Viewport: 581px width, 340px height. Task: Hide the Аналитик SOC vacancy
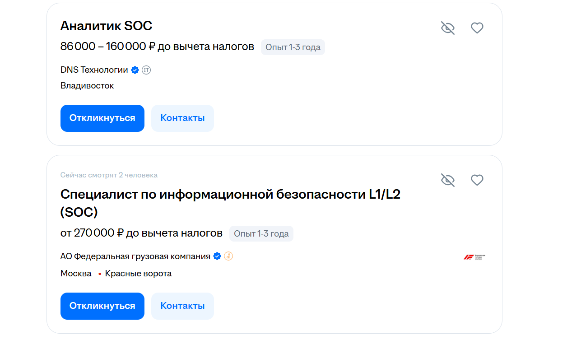pyautogui.click(x=447, y=28)
